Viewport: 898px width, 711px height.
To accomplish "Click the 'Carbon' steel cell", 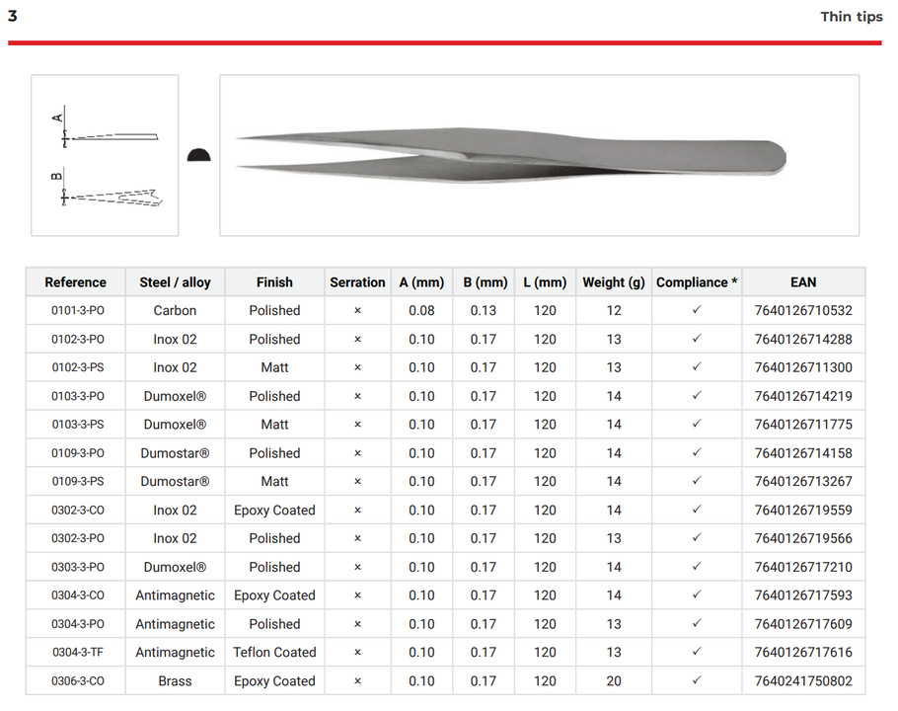I will tap(176, 310).
